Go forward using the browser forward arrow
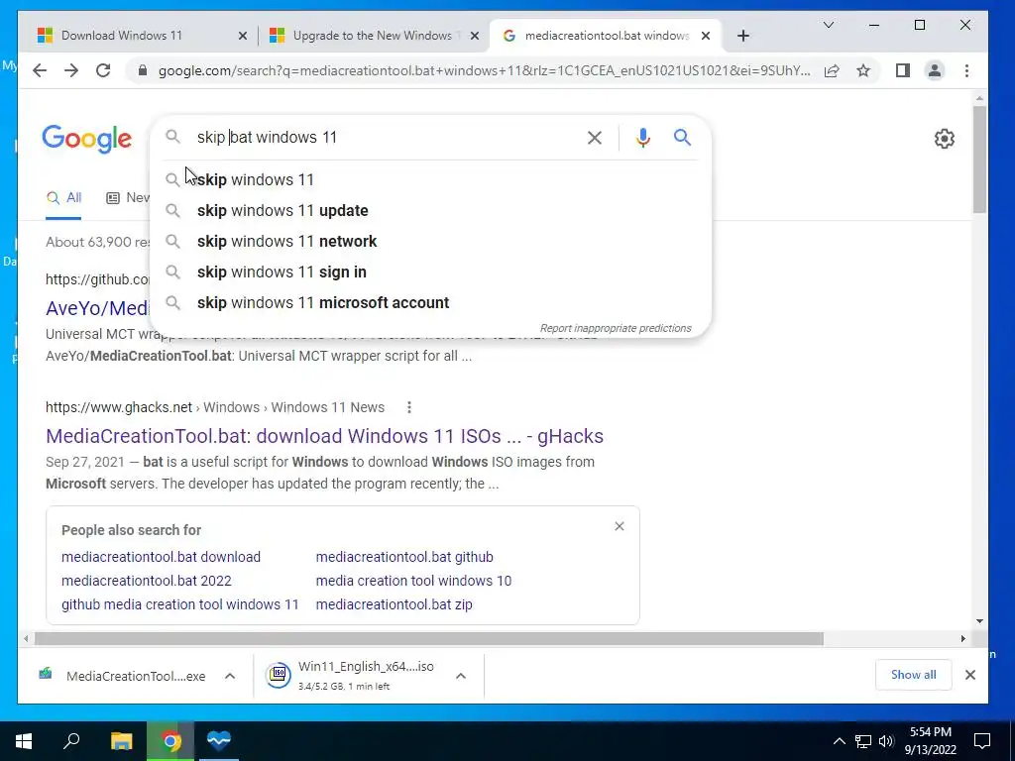 pos(71,70)
